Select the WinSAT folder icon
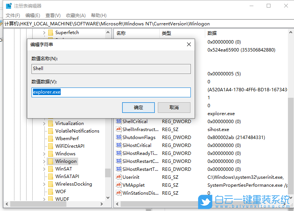Viewport: 294px width, 211px height. click(x=50, y=169)
